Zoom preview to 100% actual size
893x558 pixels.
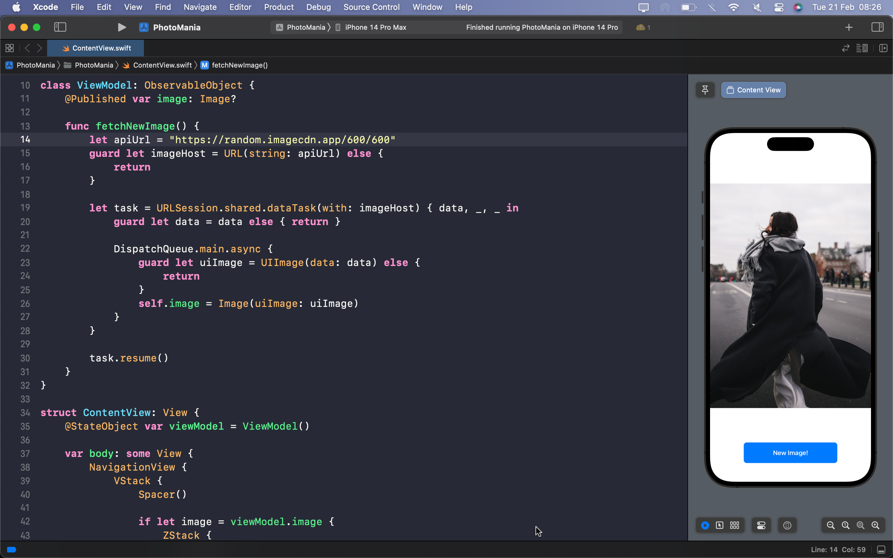845,525
